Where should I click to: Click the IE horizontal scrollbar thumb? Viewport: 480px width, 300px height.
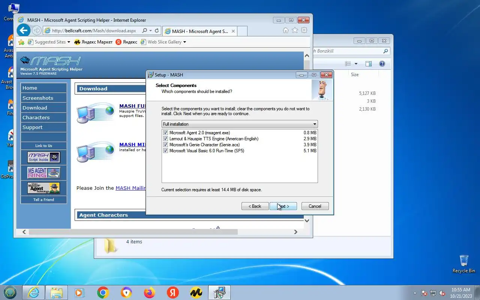[133, 232]
